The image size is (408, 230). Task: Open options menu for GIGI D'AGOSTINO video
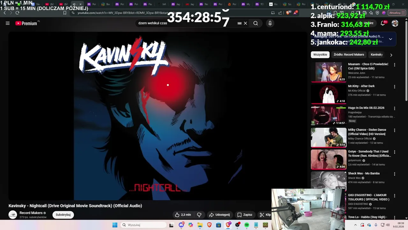[x=395, y=196]
